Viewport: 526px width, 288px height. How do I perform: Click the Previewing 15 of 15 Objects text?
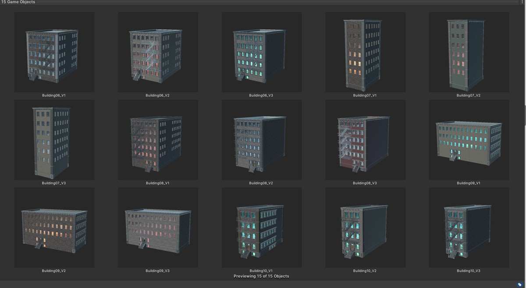coord(261,276)
